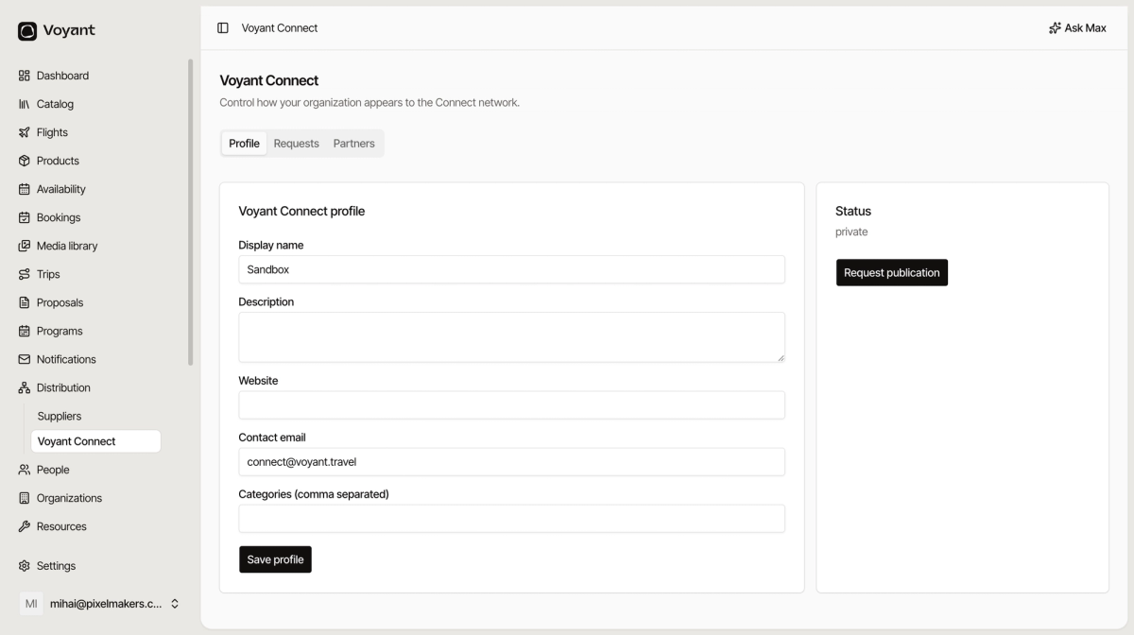1134x635 pixels.
Task: Click the People users icon
Action: tap(25, 470)
